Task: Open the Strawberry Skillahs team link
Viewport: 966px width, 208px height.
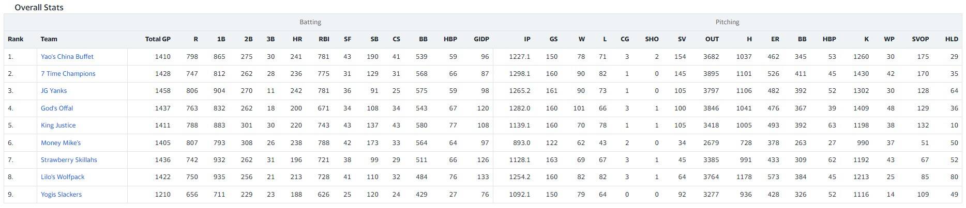Action: (x=69, y=160)
